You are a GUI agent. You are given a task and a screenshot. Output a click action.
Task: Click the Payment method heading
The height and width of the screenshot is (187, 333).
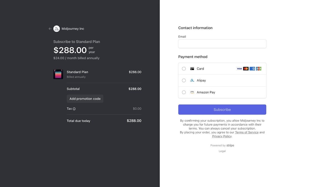pos(193,57)
